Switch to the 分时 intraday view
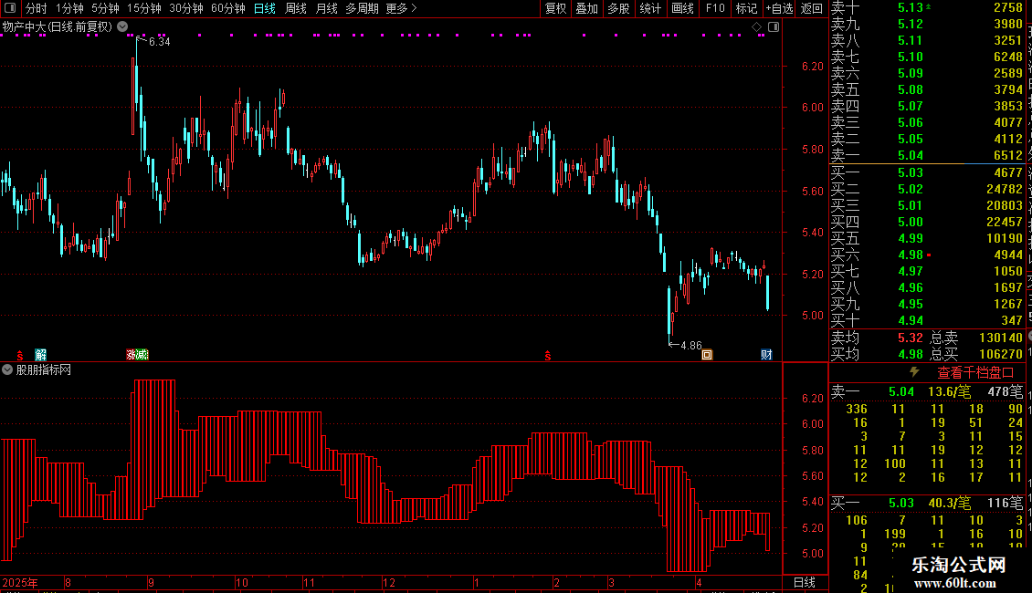The width and height of the screenshot is (1032, 593). pyautogui.click(x=37, y=8)
